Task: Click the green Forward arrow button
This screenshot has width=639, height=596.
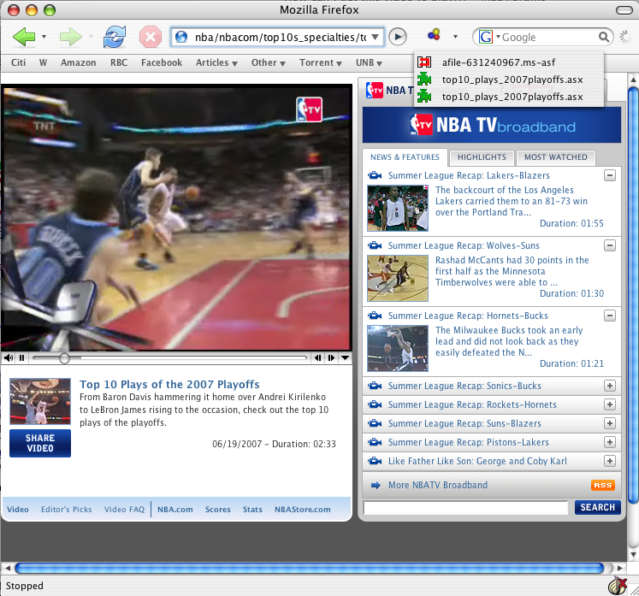Action: 70,37
